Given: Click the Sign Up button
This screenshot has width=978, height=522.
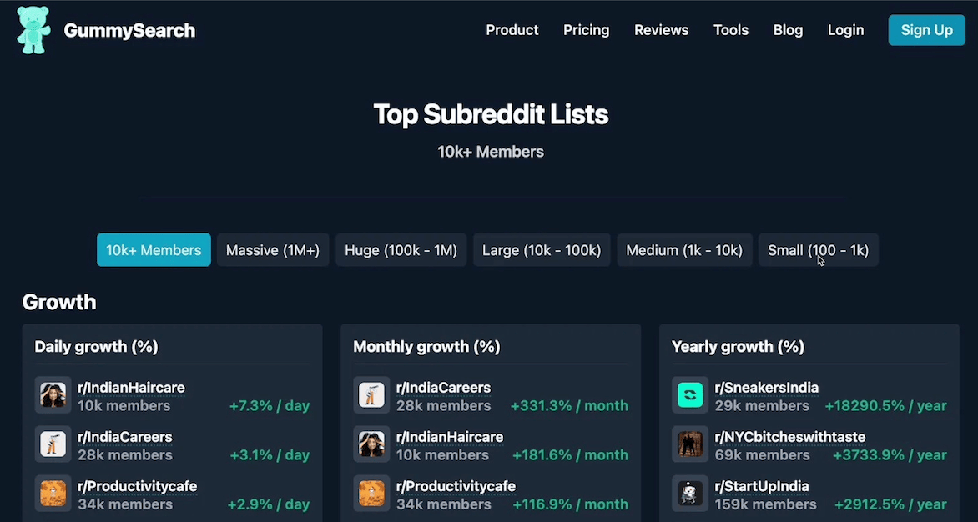Looking at the screenshot, I should tap(926, 30).
